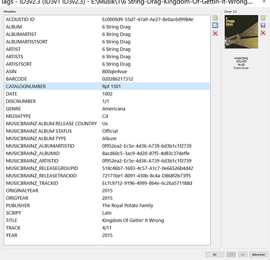Select the ACOUSTID ID row
The image size is (270, 260).
(107, 19)
